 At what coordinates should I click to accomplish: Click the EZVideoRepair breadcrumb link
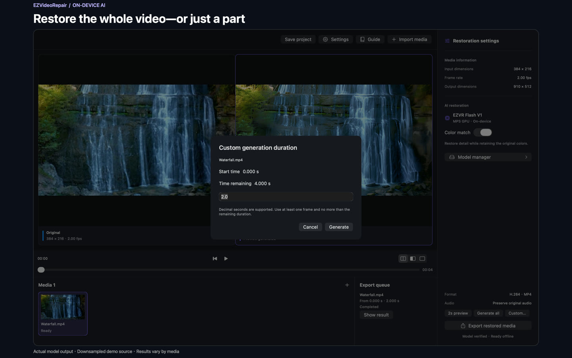coord(50,5)
